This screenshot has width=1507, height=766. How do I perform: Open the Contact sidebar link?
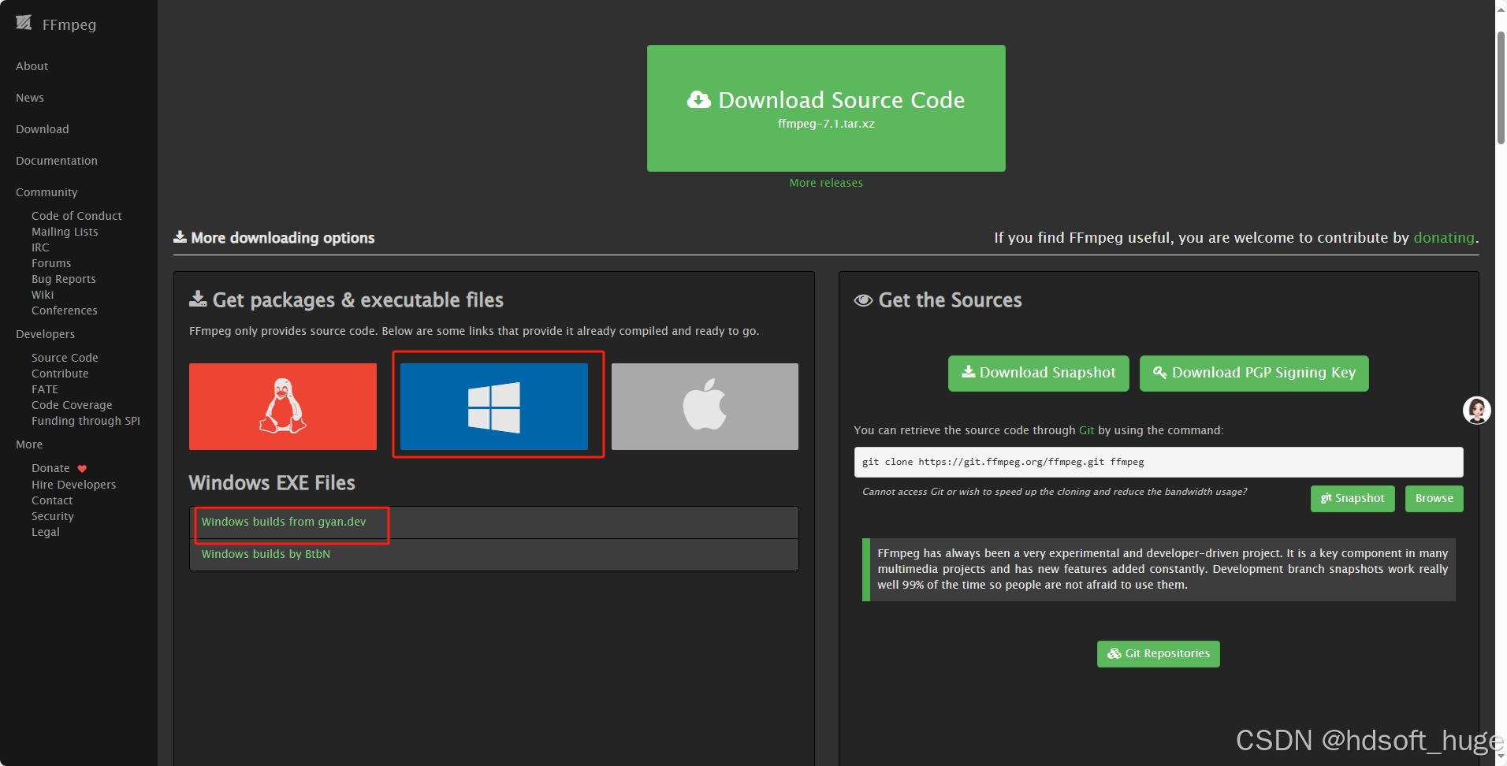click(52, 500)
